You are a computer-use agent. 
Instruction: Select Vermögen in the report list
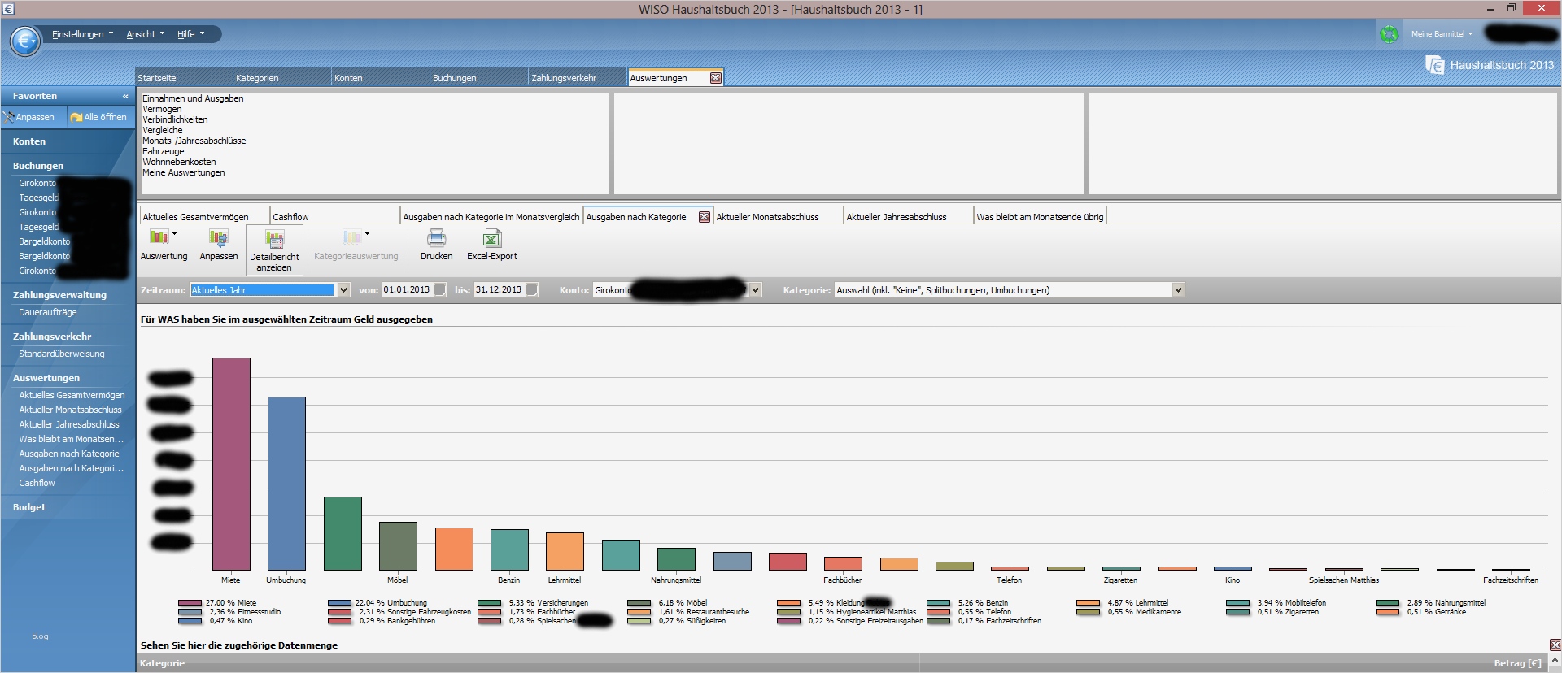click(x=162, y=109)
